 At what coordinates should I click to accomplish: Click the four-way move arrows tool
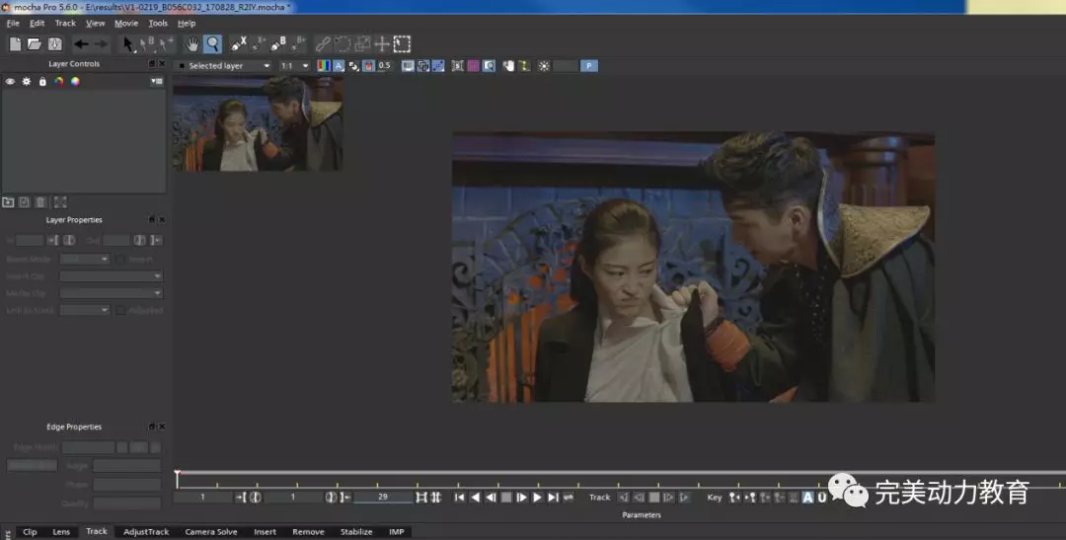(x=382, y=44)
